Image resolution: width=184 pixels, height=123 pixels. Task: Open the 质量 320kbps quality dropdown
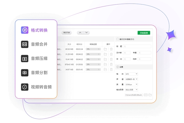[132, 84]
